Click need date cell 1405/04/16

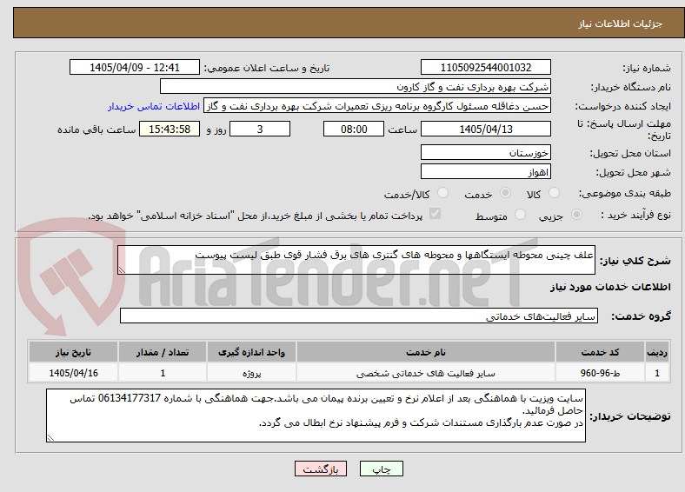(73, 373)
